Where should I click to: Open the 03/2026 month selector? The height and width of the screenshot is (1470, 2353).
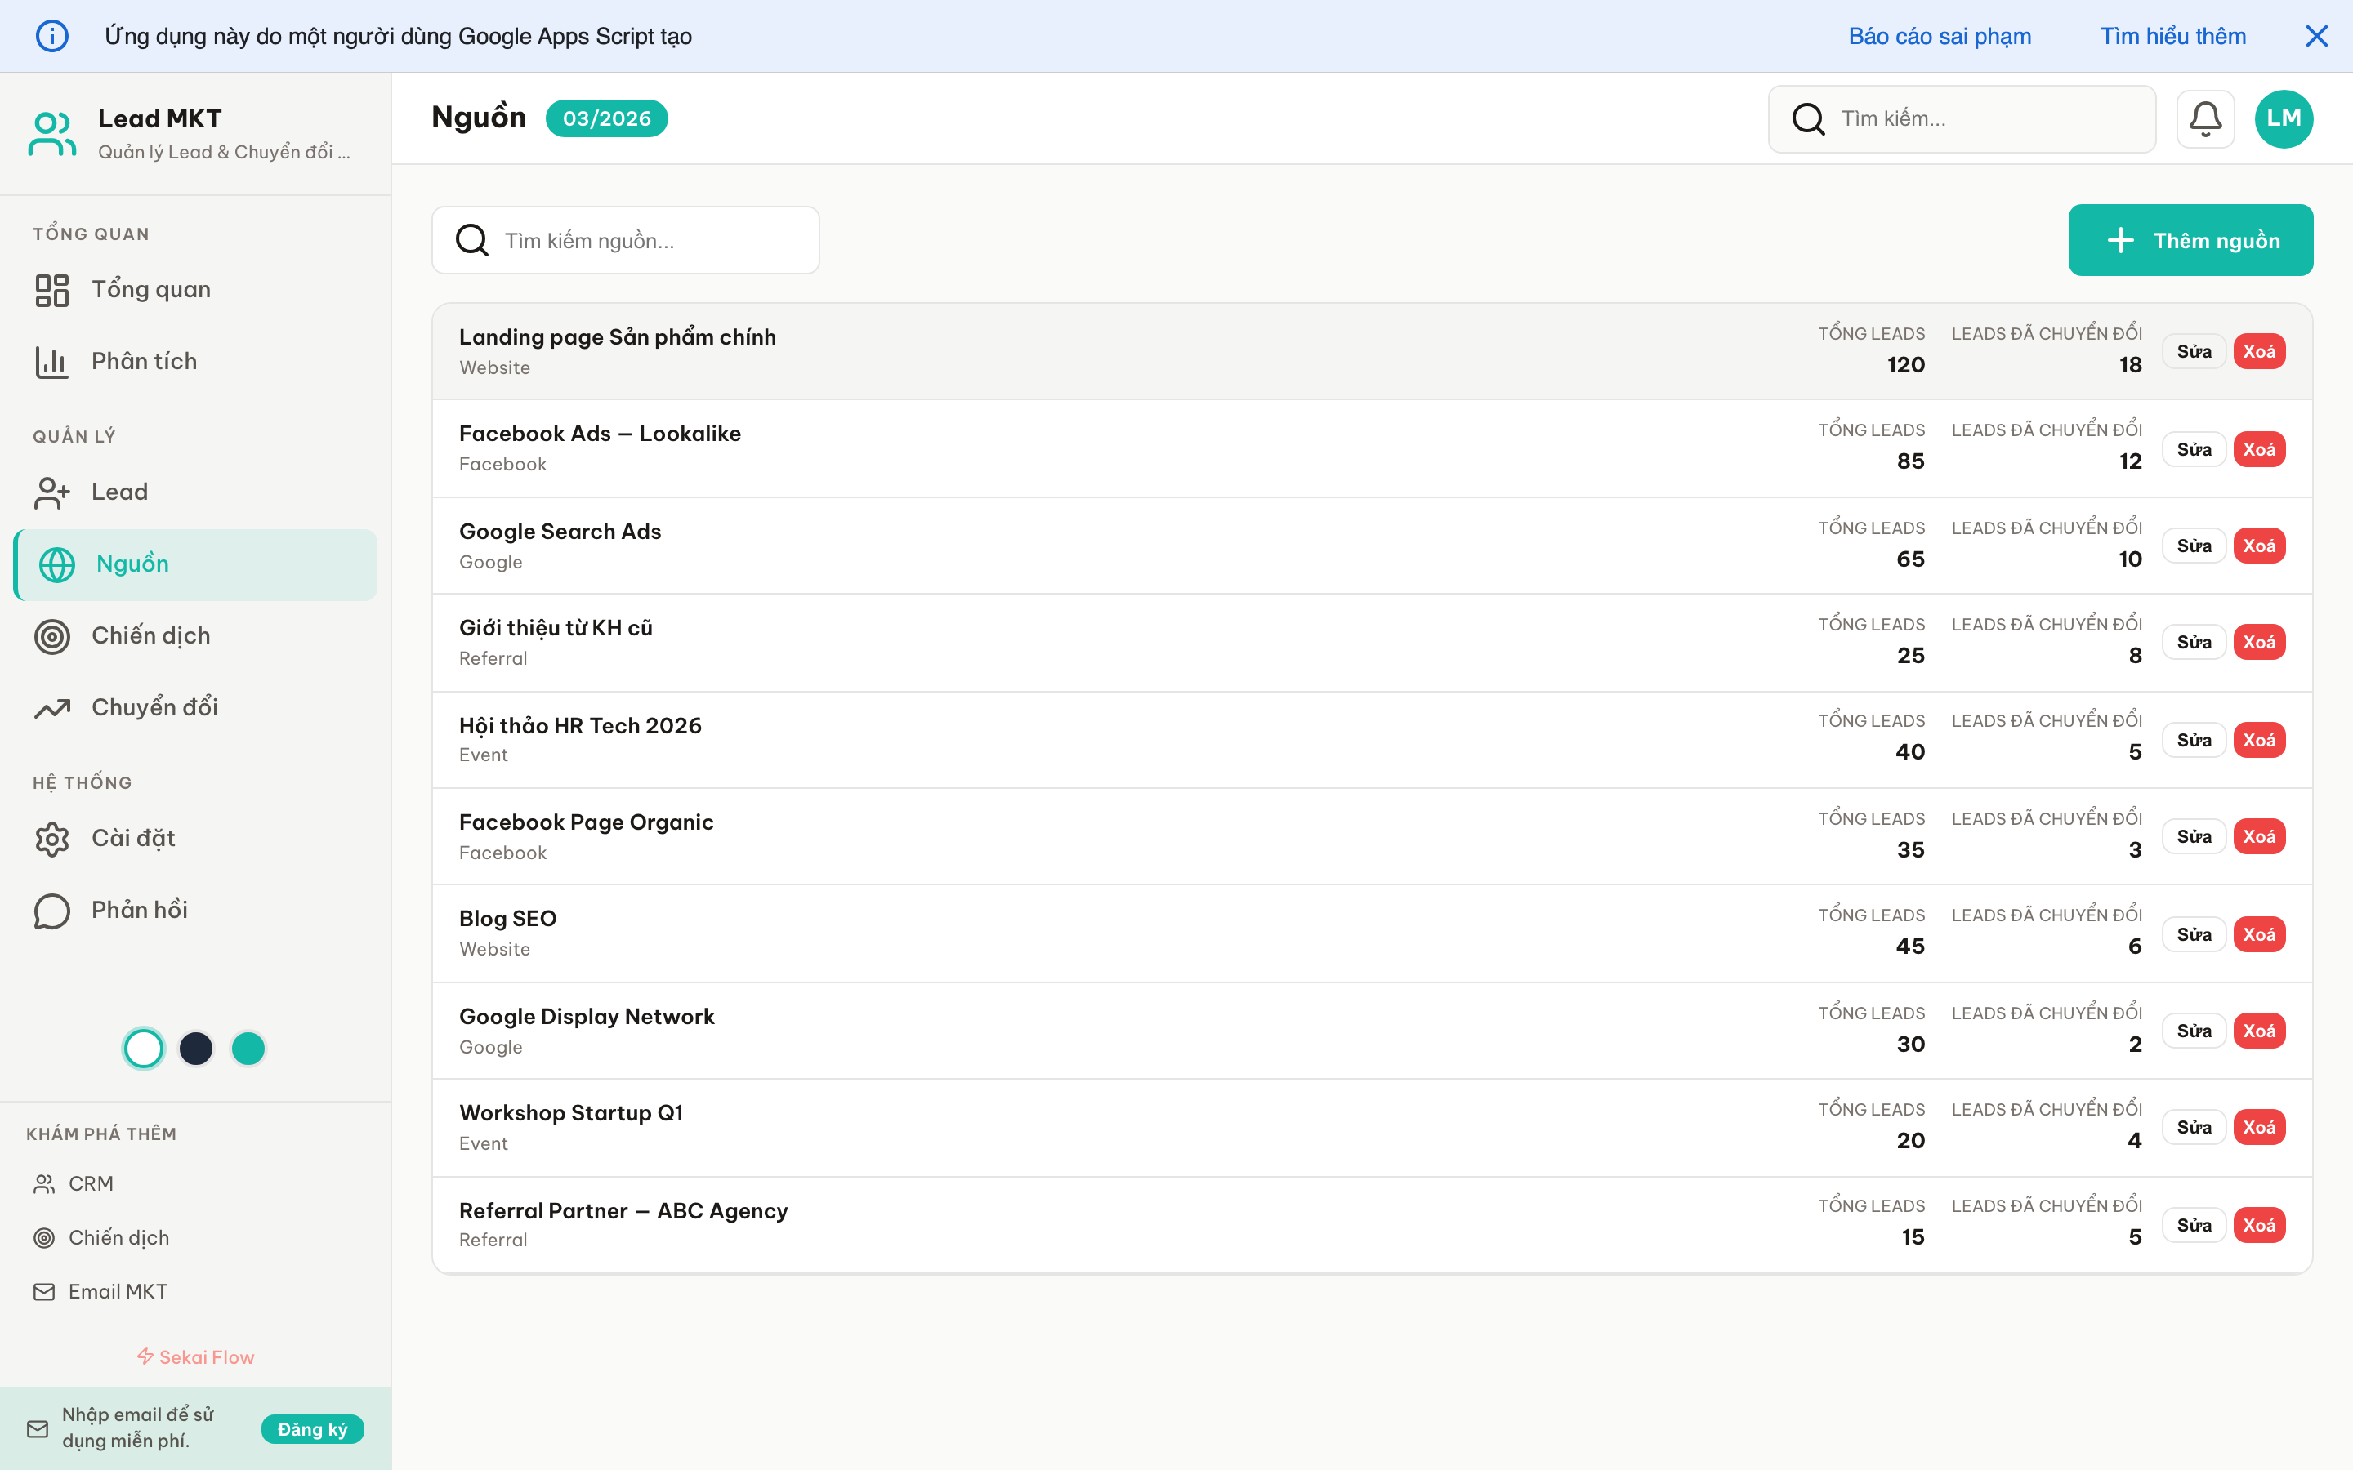tap(607, 118)
